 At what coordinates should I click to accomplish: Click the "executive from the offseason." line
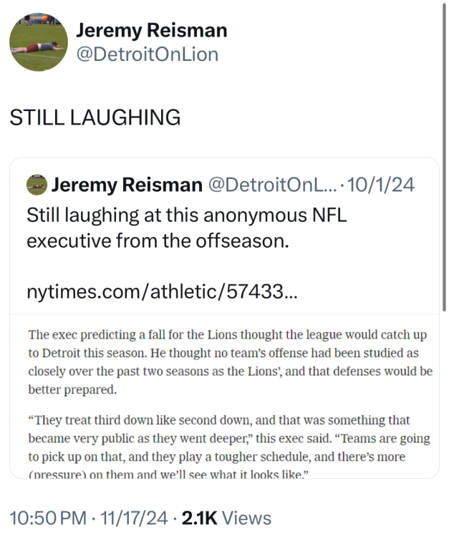(158, 241)
